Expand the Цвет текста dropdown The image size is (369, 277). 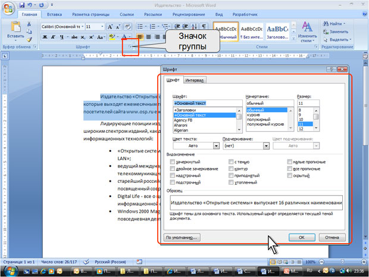216,146
